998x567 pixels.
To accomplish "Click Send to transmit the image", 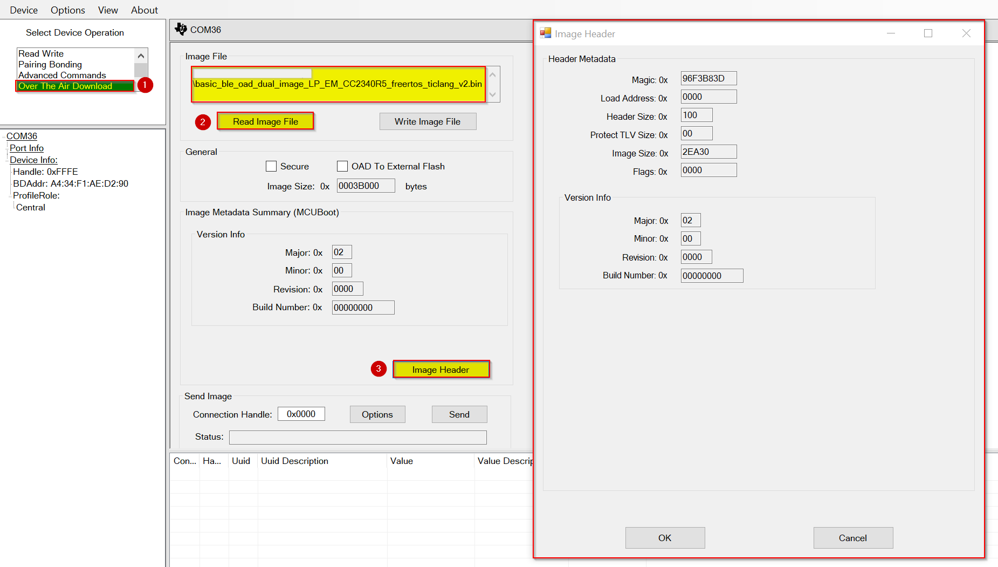I will click(459, 414).
